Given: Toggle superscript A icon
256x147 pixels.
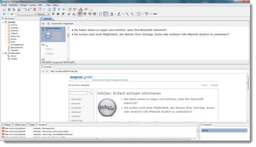Looking at the screenshot, I should click(69, 14).
